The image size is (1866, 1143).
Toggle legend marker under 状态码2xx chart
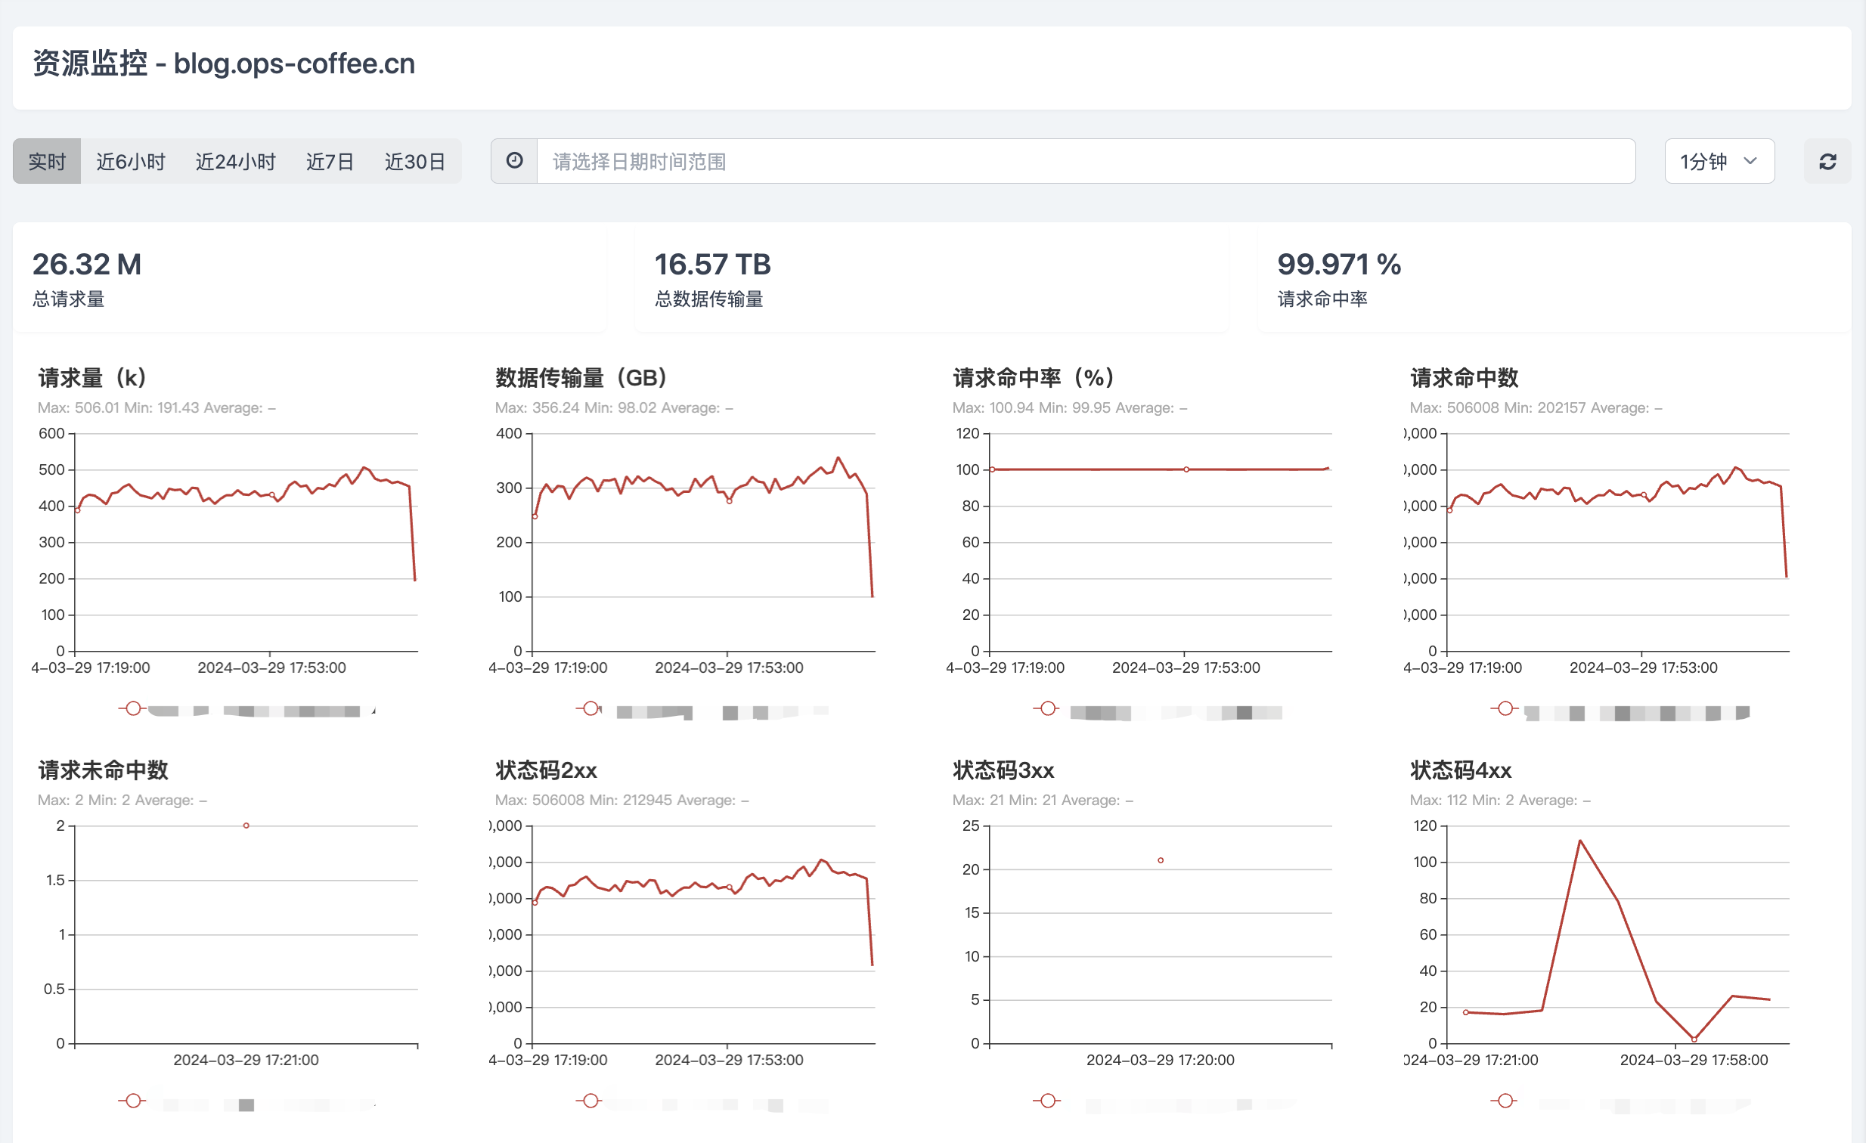point(590,1101)
